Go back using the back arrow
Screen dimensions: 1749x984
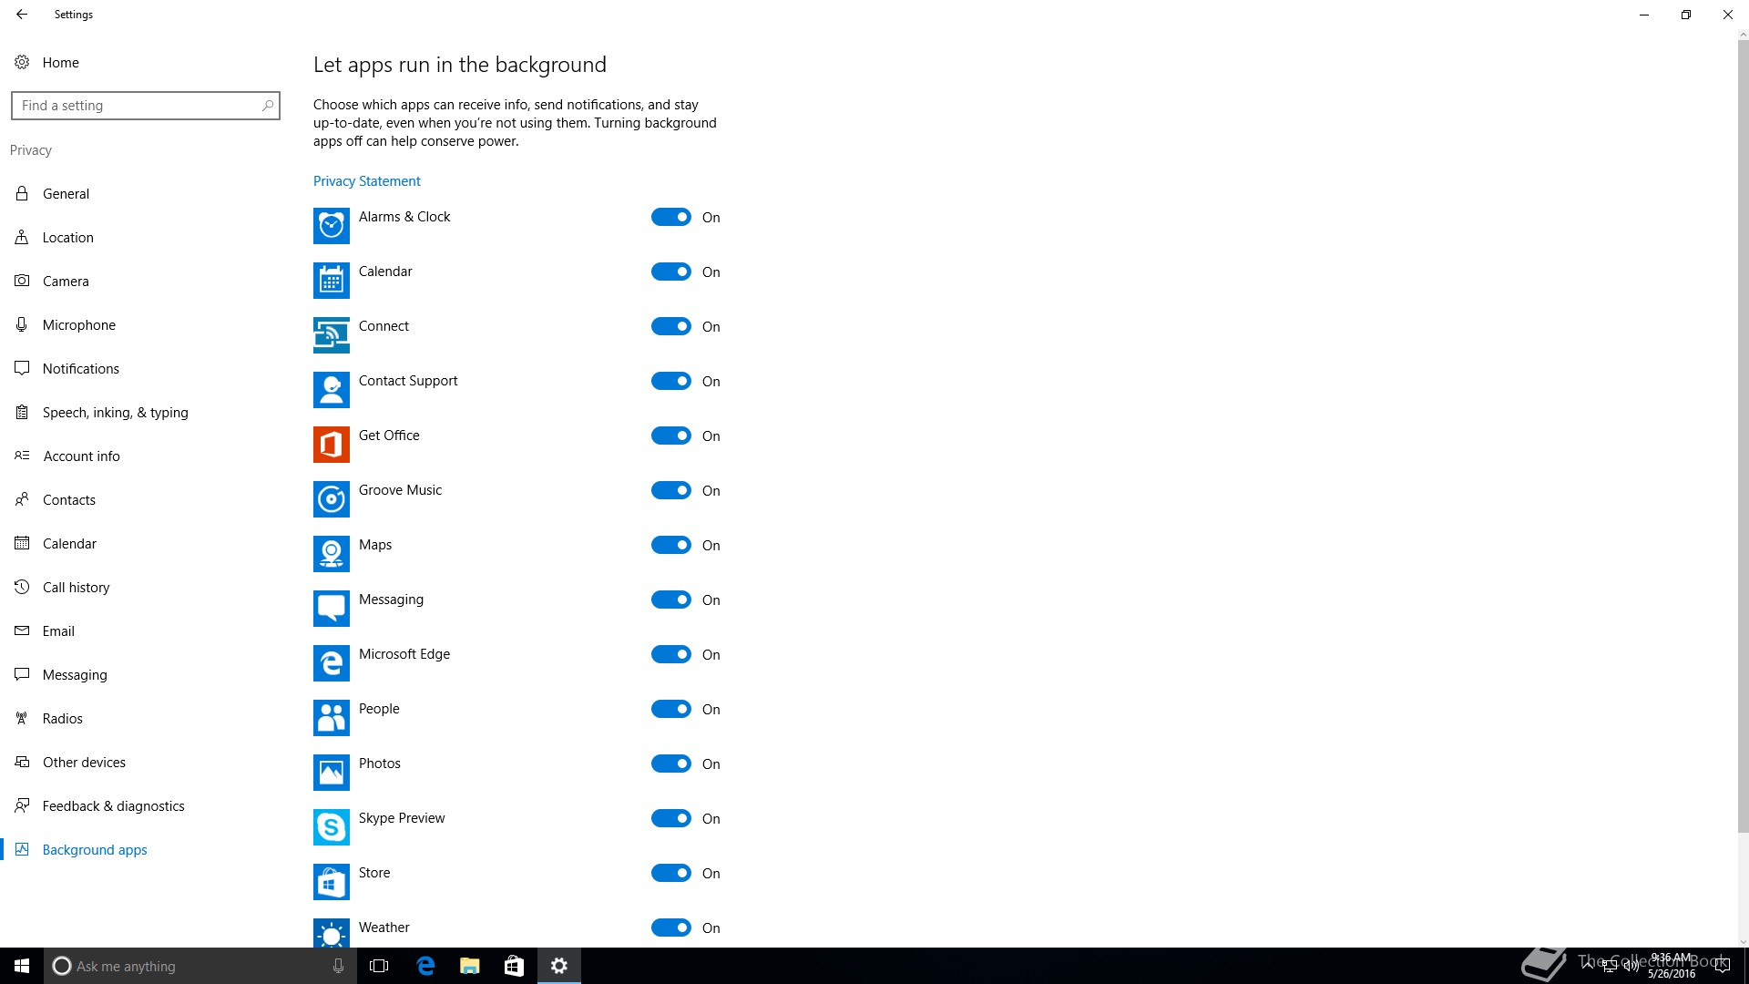tap(22, 15)
